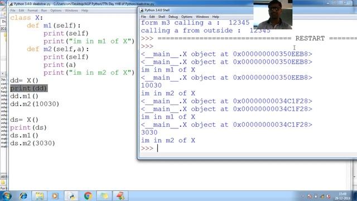Viewport: 357px width, 201px height.
Task: Open Google Chrome from the taskbar
Action: tap(88, 196)
